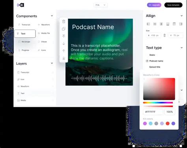Collapse the Allign section
This screenshot has width=187, height=148.
pos(181,16)
